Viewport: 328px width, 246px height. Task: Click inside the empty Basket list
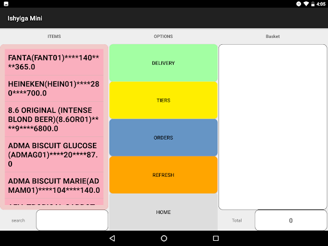point(273,127)
